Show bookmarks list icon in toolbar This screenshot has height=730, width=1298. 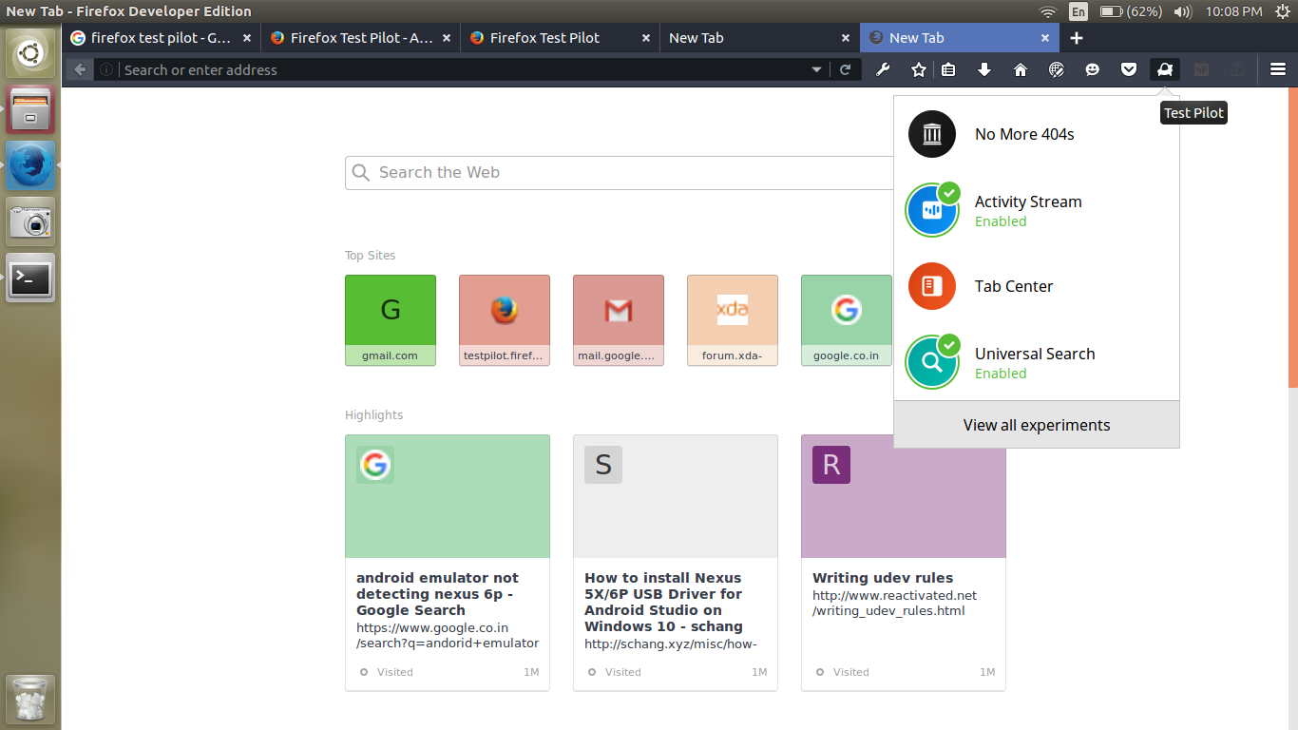tap(948, 69)
